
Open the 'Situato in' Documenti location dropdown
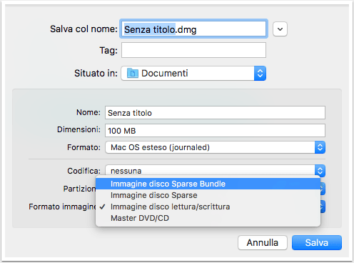[x=193, y=74]
